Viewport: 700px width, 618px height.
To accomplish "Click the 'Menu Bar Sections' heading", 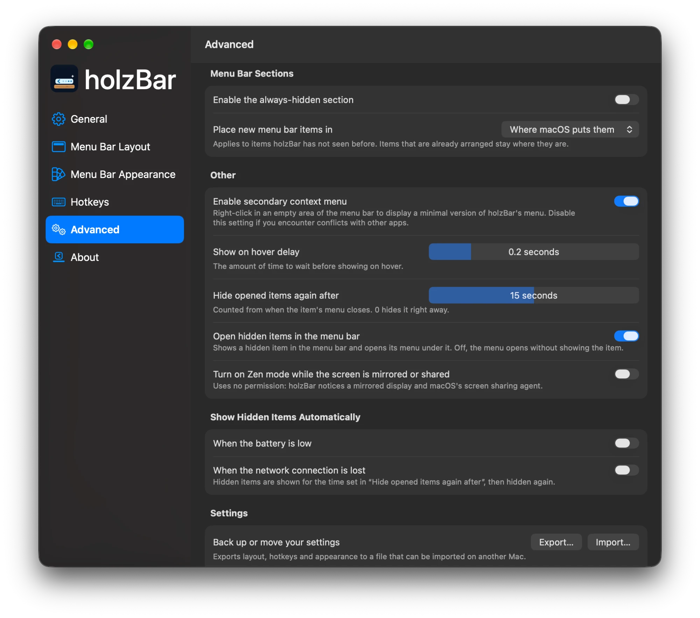I will pyautogui.click(x=252, y=74).
